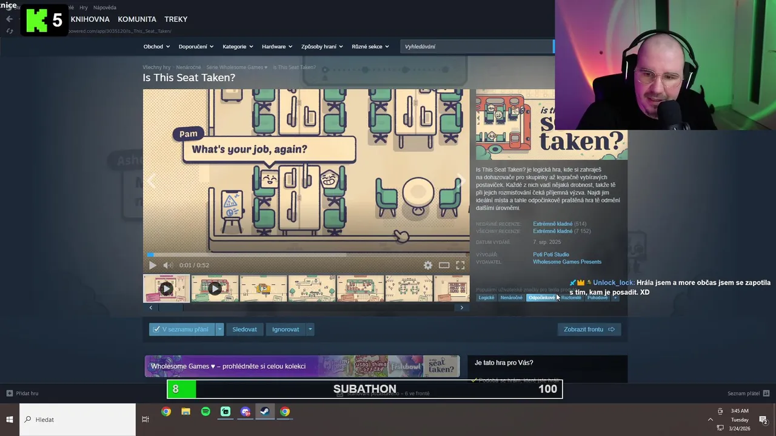Show hidden system tray icons
The height and width of the screenshot is (436, 776).
711,420
